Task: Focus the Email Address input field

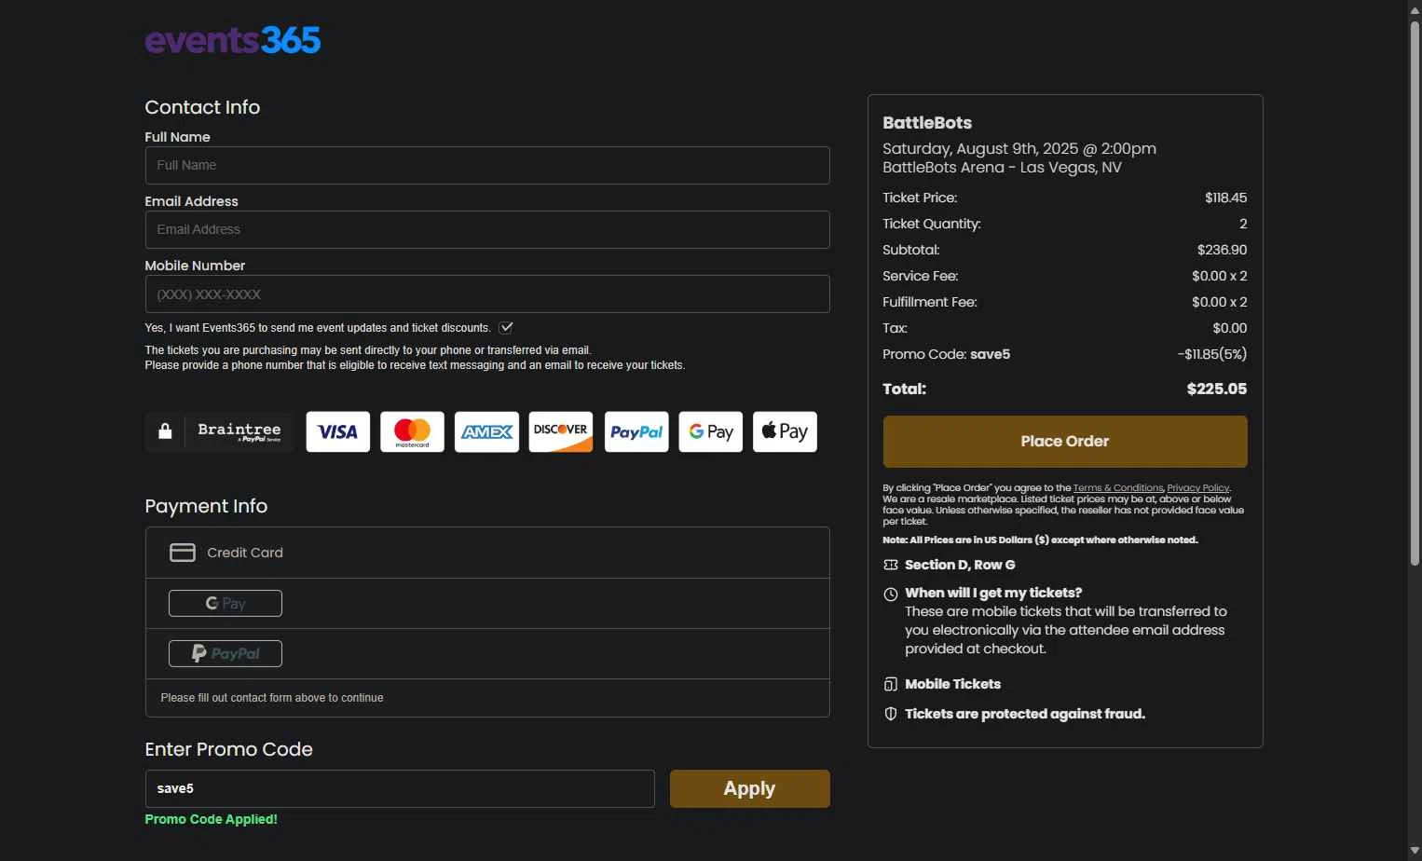Action: [487, 229]
